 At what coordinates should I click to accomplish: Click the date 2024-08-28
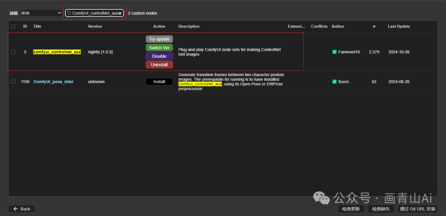(399, 82)
